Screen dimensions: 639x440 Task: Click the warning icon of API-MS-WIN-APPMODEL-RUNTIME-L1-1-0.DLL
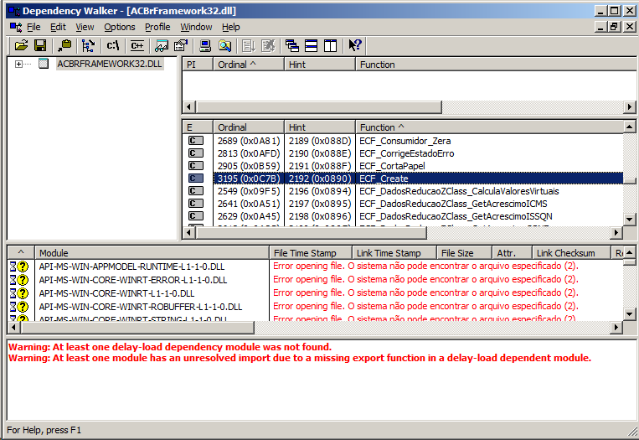pyautogui.click(x=18, y=267)
